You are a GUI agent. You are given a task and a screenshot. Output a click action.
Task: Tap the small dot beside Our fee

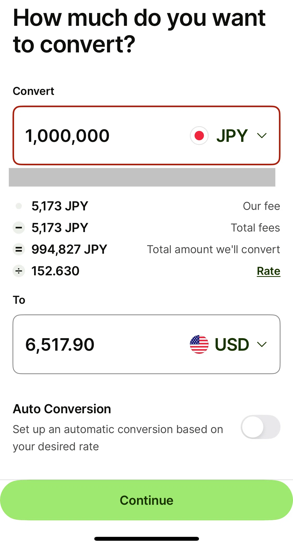click(19, 206)
